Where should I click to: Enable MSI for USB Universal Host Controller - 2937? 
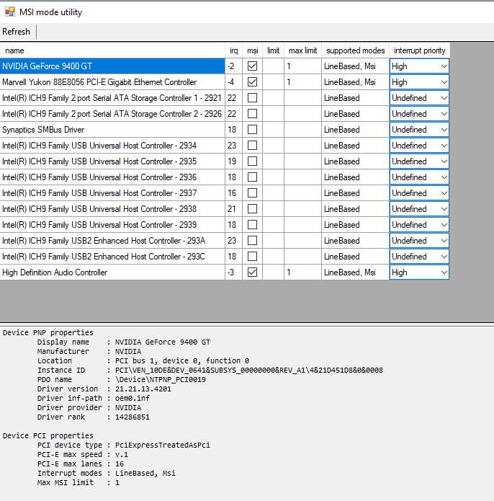coord(253,193)
